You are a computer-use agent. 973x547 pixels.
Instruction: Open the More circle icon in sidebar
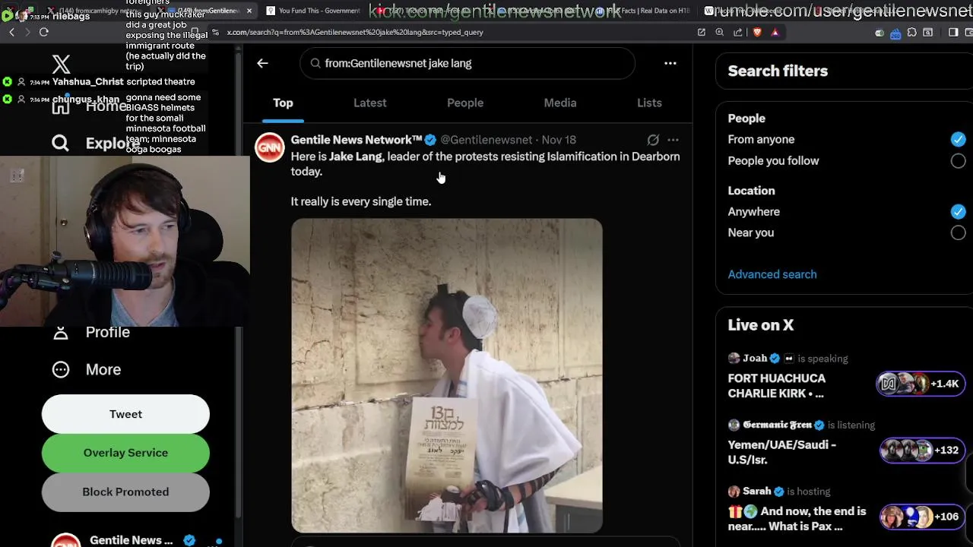60,369
